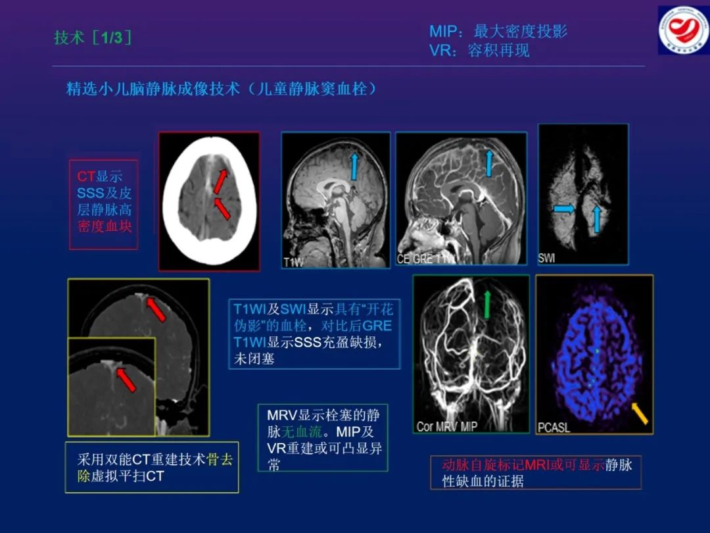Click the SWI label on the image
710x533 pixels.
[546, 258]
